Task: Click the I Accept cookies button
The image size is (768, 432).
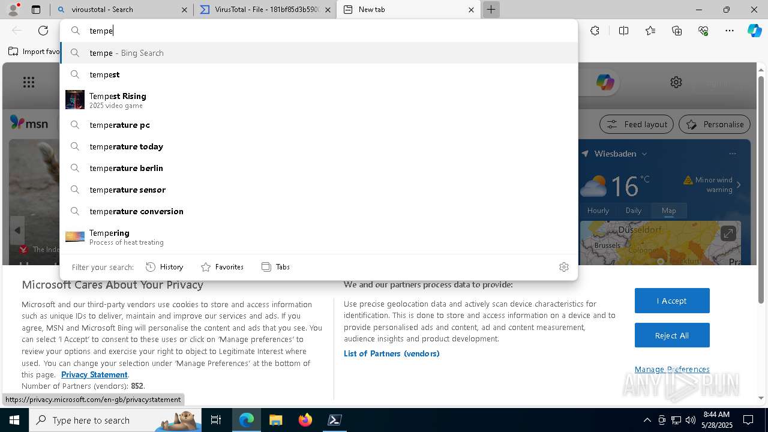Action: [x=672, y=301]
